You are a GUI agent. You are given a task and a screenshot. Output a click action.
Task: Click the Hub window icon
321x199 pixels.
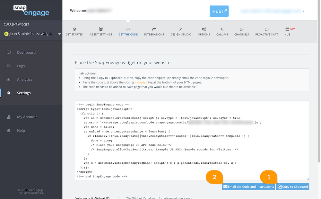coord(287,29)
